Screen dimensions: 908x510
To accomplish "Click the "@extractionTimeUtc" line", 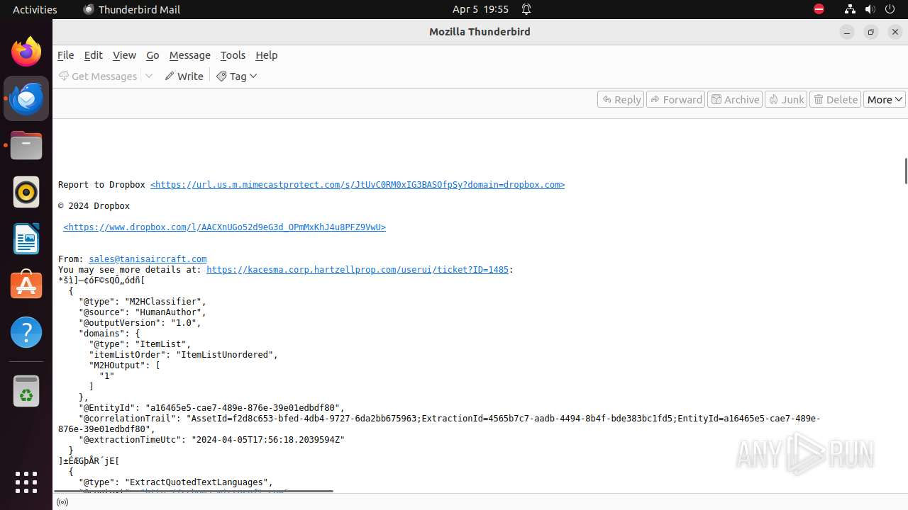I will [x=211, y=440].
